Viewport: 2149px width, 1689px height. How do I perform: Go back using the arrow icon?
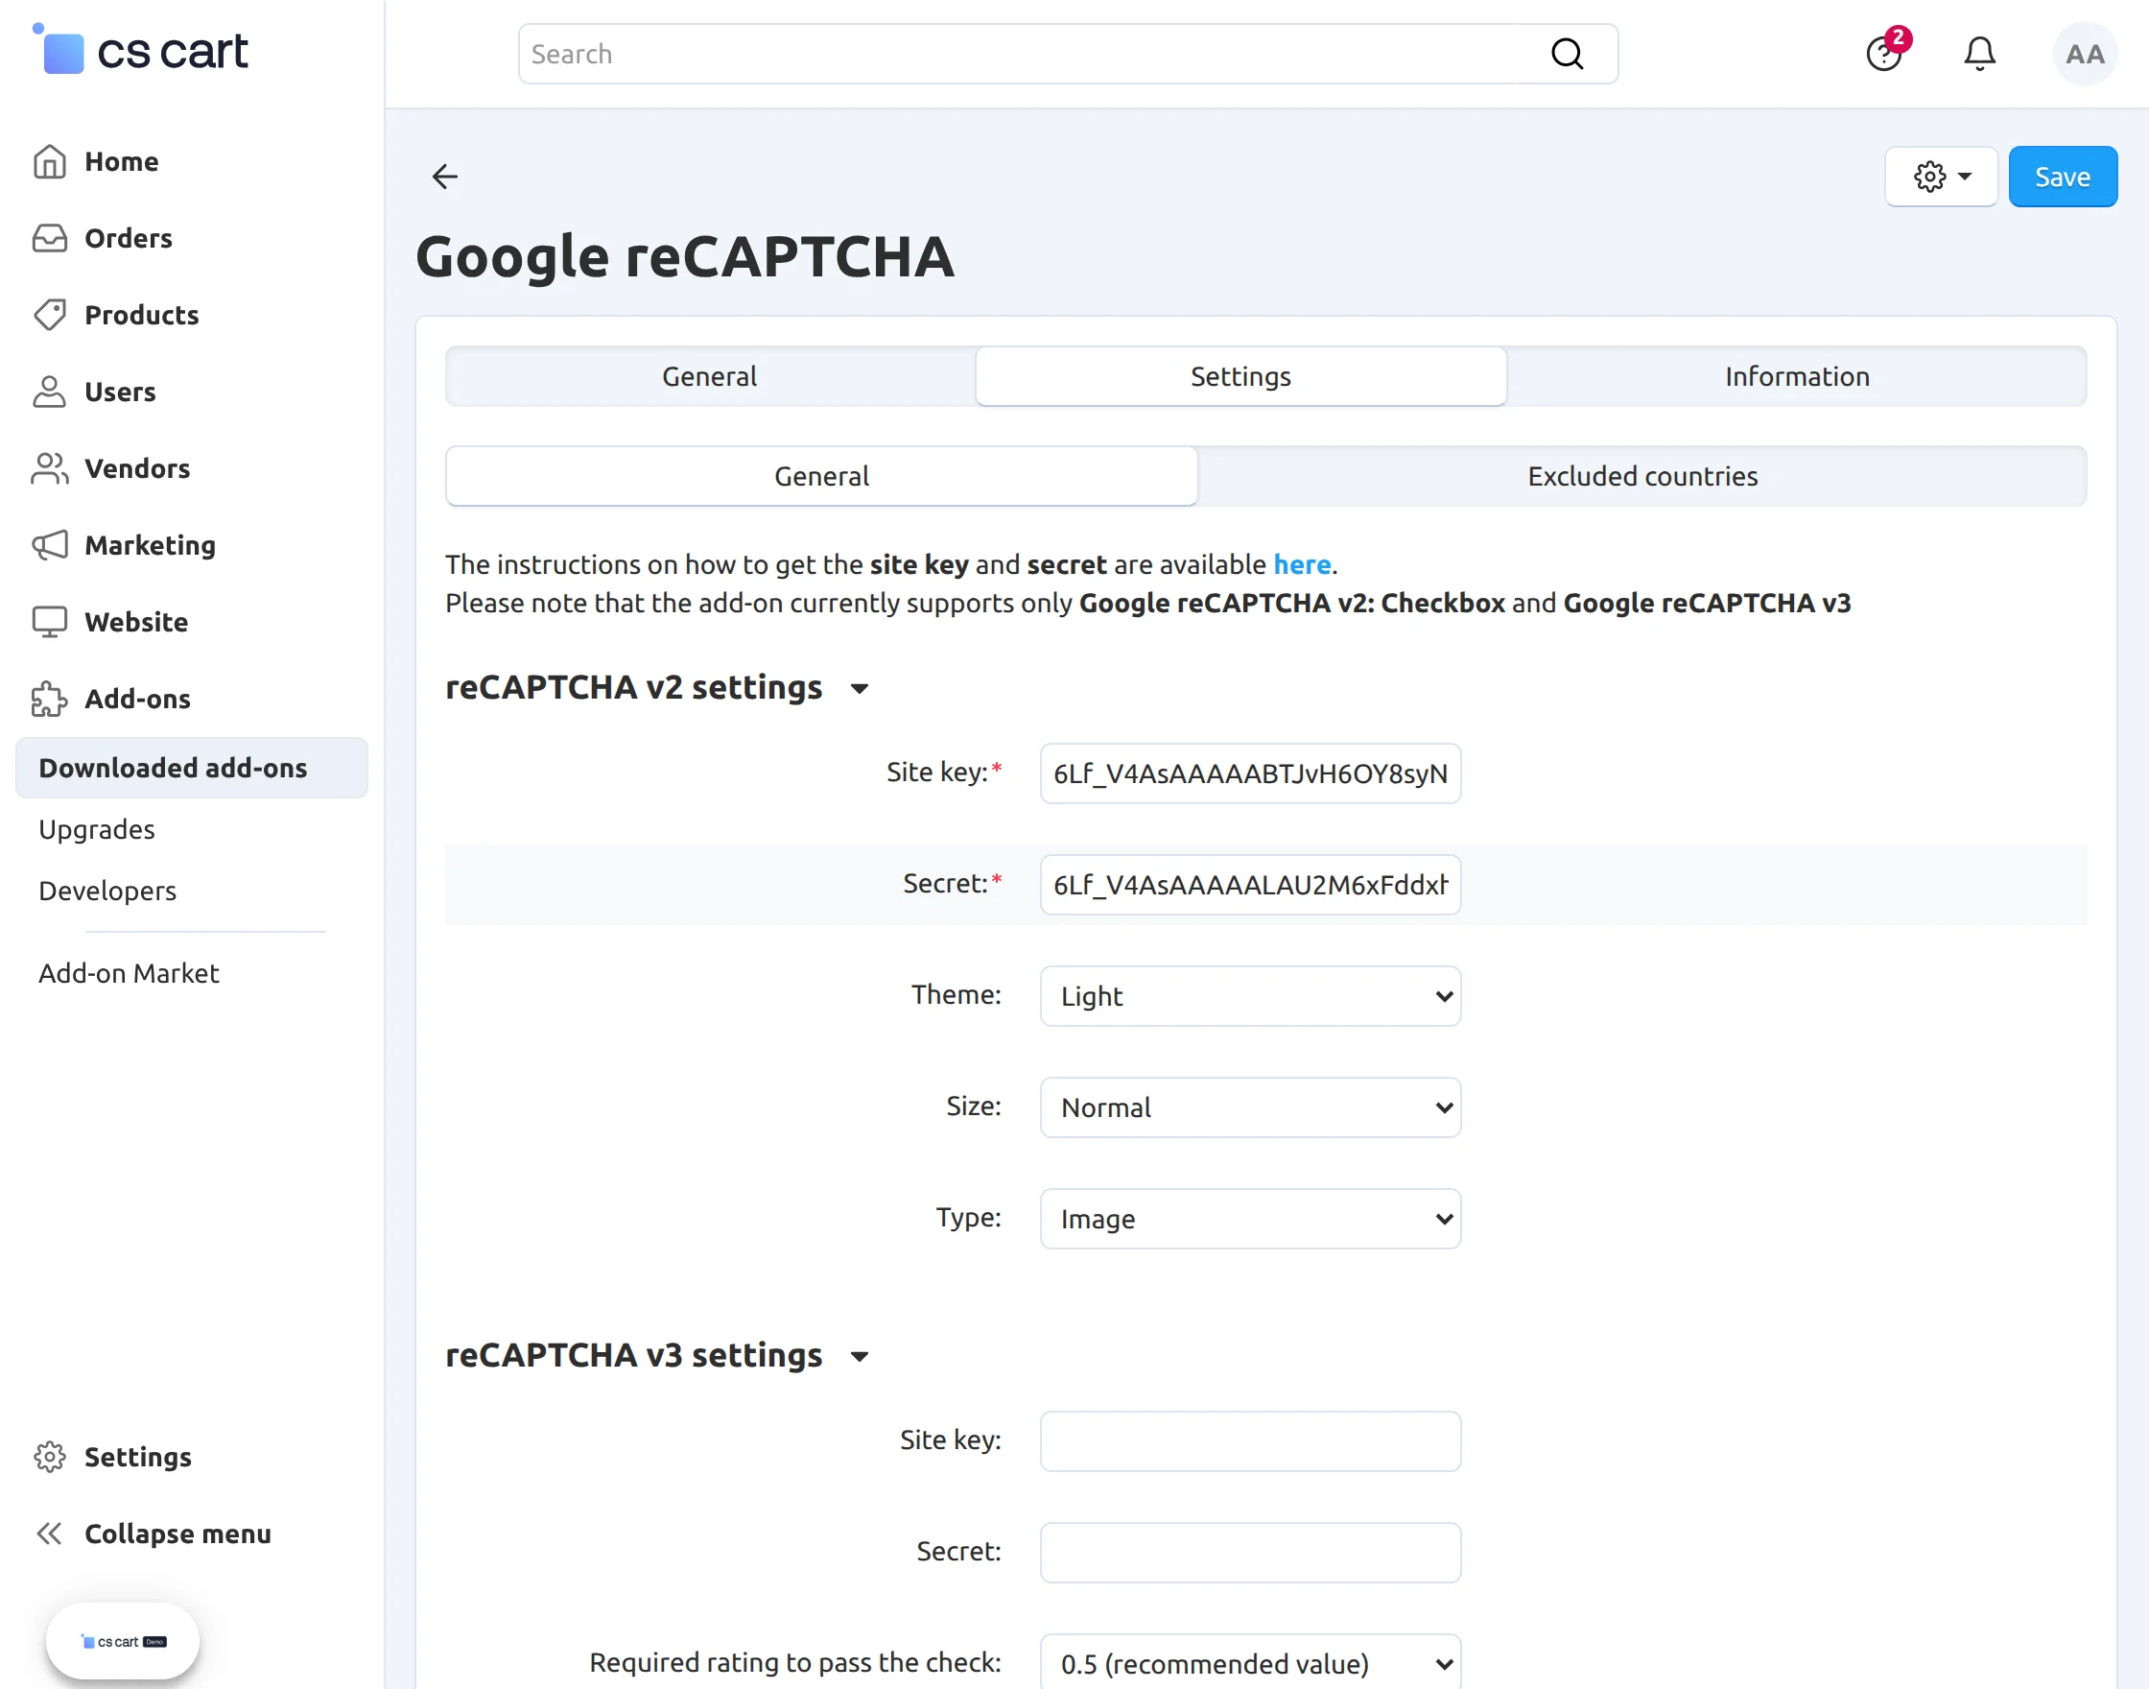coord(445,176)
